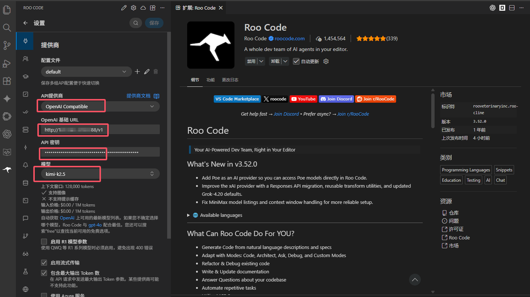Open the dropdown arrow next to 卸载

coord(285,61)
